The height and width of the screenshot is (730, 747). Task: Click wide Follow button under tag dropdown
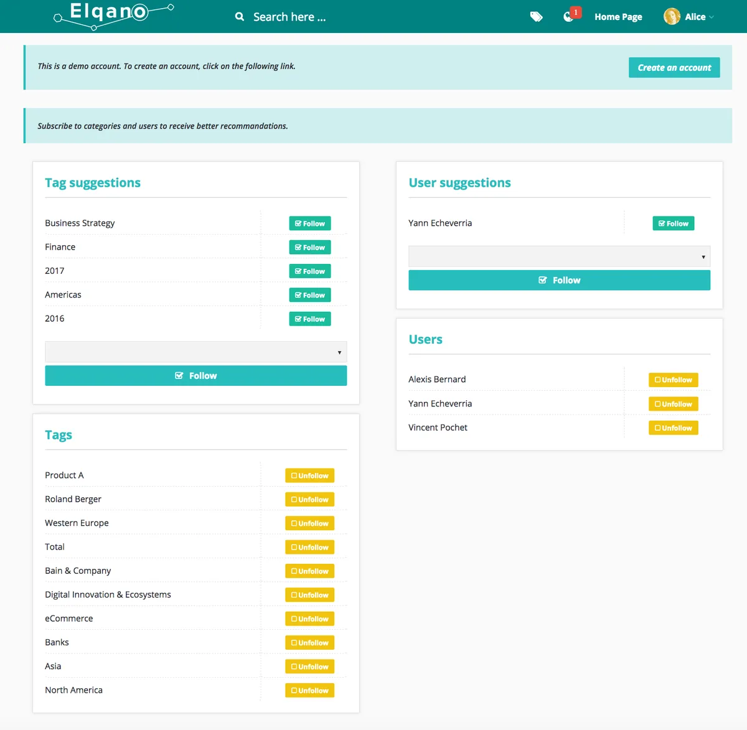tap(195, 376)
